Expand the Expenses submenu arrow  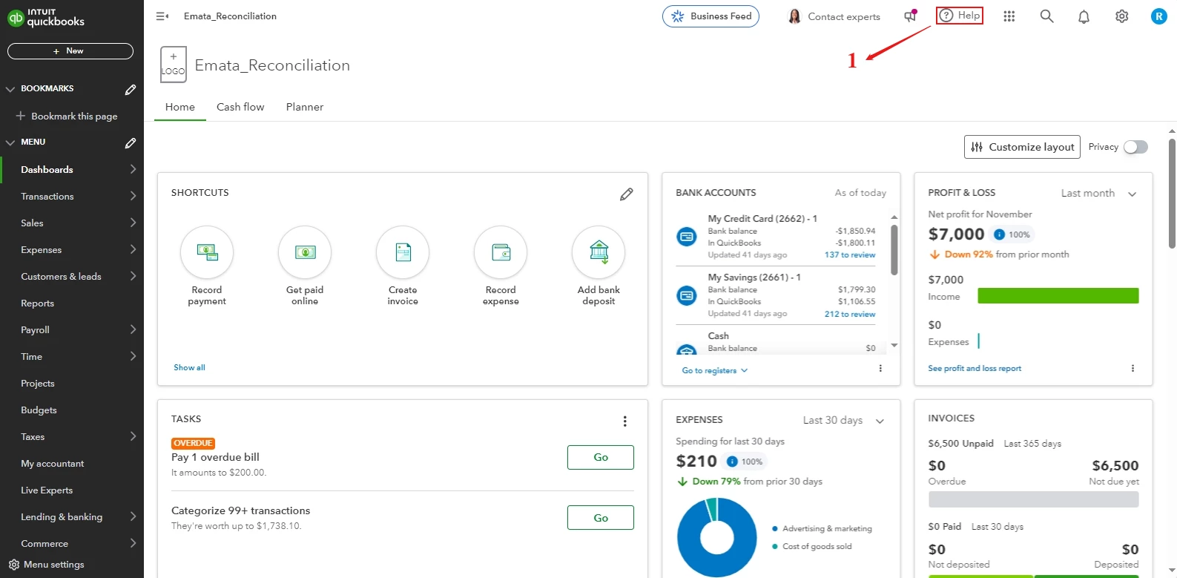click(x=133, y=249)
